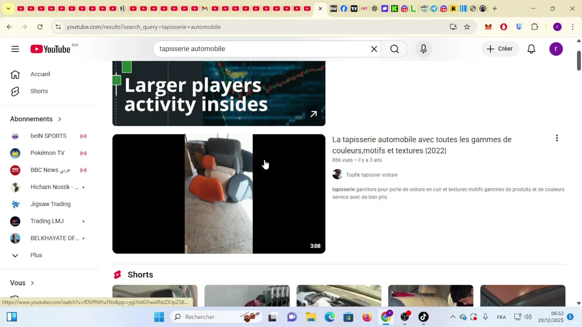Screen dimensions: 582x327
Task: Open the video title La tapisserie automobile
Action: pyautogui.click(x=421, y=145)
